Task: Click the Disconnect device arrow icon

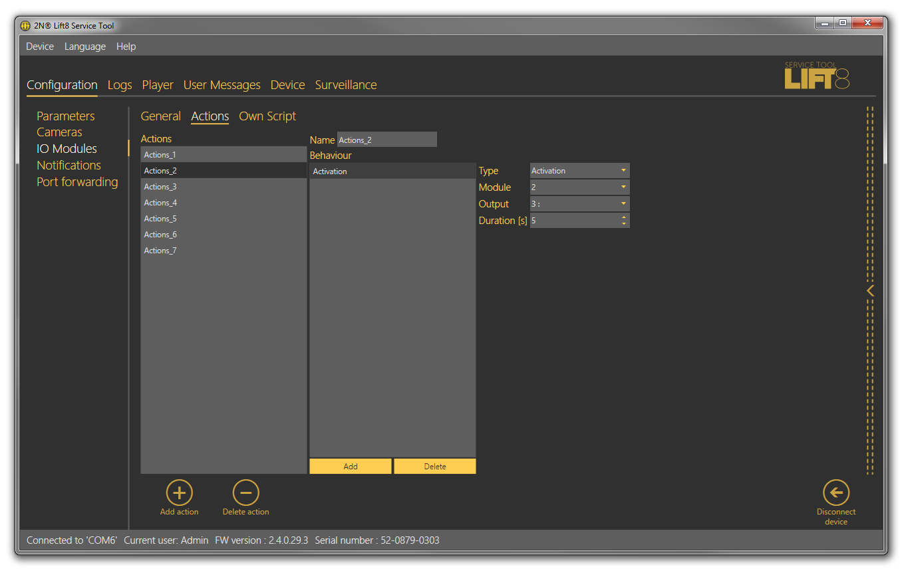Action: coord(835,493)
